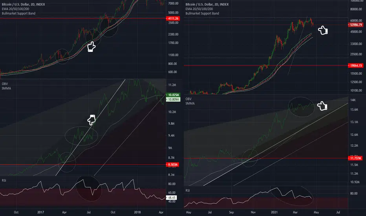Click the 12500.00 price axis label
This screenshot has height=216, width=366.
[x=356, y=82]
